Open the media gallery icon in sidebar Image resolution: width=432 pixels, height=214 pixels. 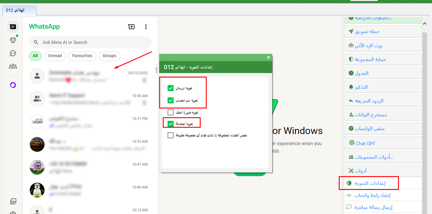tap(13, 201)
